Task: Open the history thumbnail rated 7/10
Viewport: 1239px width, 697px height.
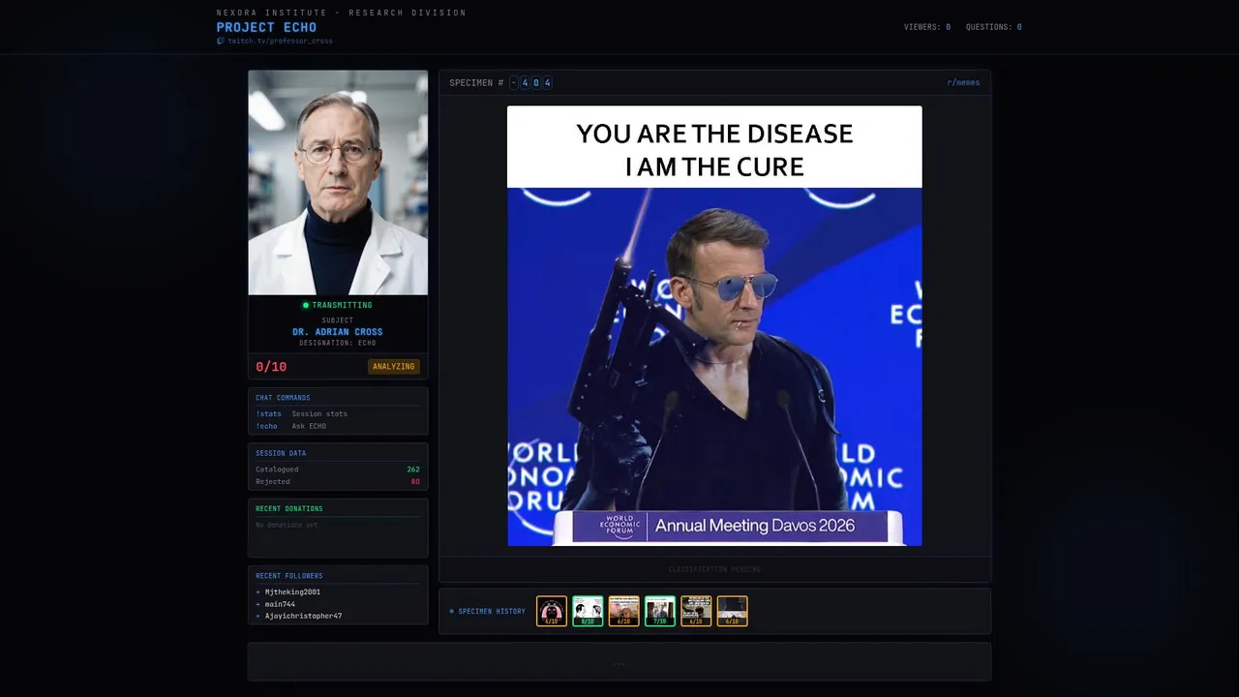Action: coord(660,611)
